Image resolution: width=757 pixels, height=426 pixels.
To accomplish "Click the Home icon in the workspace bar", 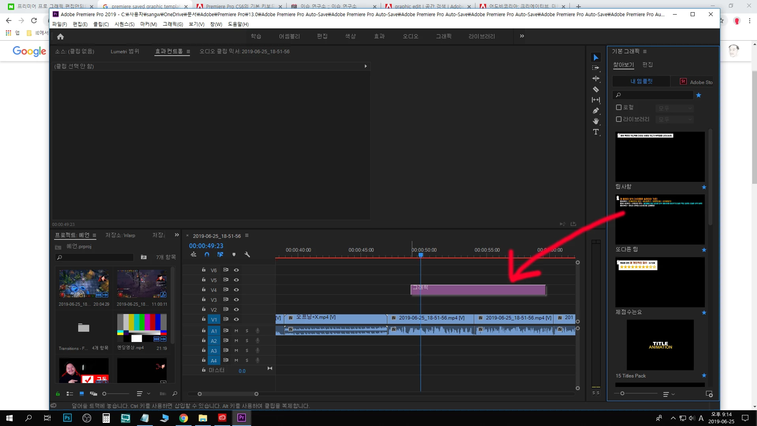I will point(60,36).
